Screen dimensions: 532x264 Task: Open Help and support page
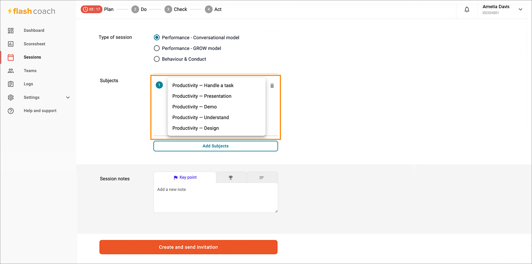click(x=40, y=111)
